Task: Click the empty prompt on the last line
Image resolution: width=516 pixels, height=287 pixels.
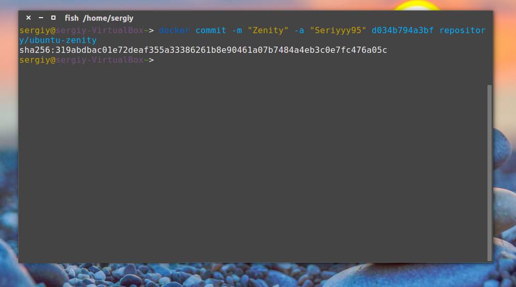Action: coord(87,60)
